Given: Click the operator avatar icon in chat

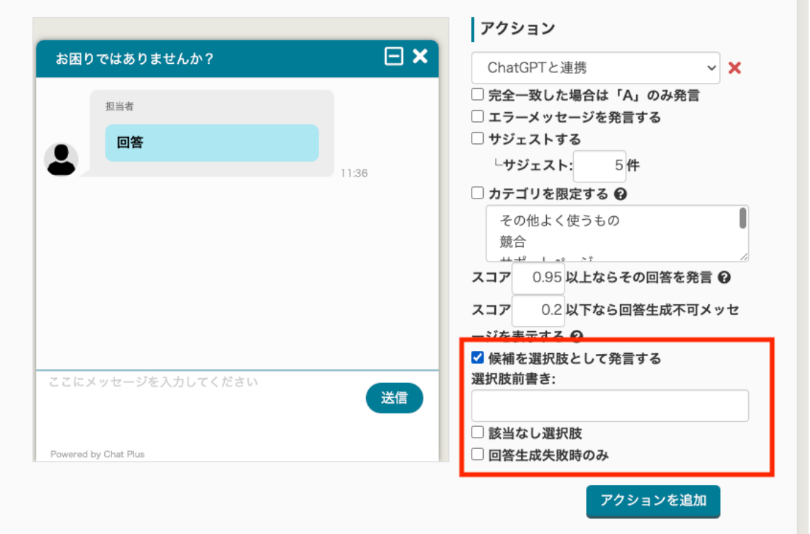Looking at the screenshot, I should point(61,160).
